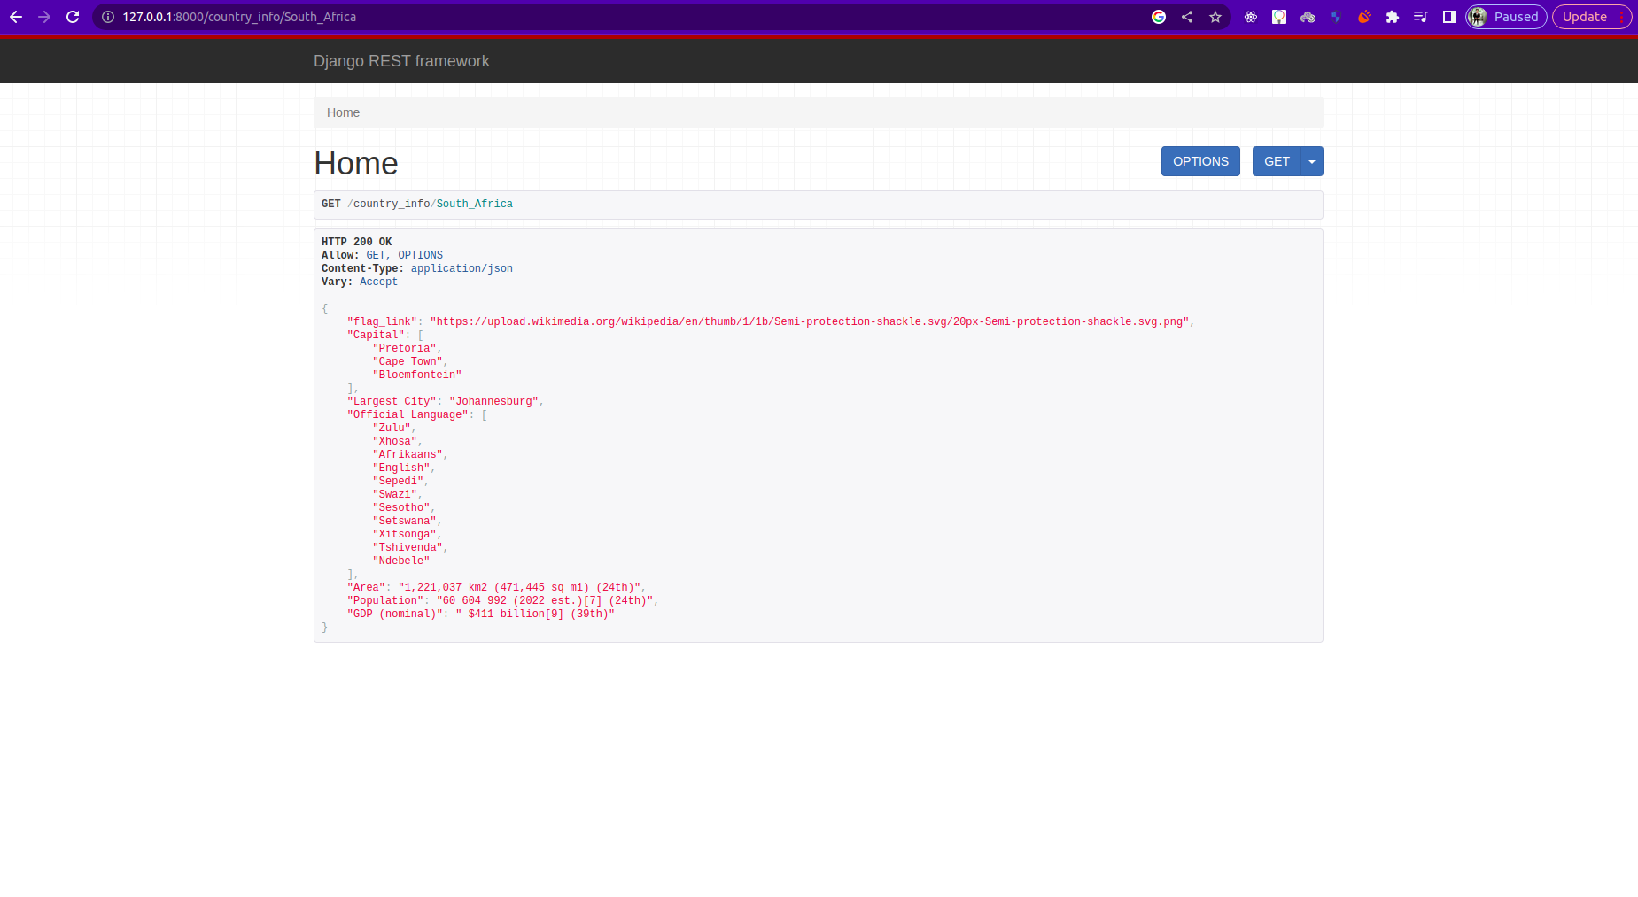The width and height of the screenshot is (1638, 897).
Task: Open the React Developer Tools extension icon
Action: pyautogui.click(x=1251, y=16)
